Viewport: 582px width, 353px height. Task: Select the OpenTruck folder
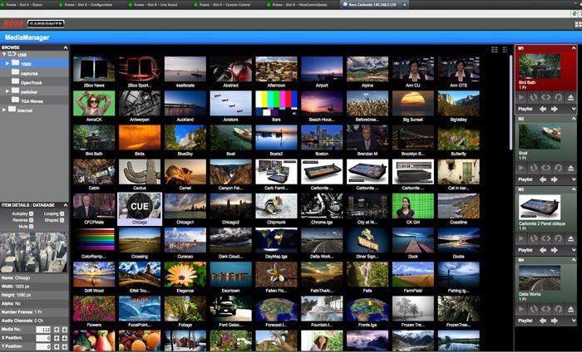(x=34, y=82)
